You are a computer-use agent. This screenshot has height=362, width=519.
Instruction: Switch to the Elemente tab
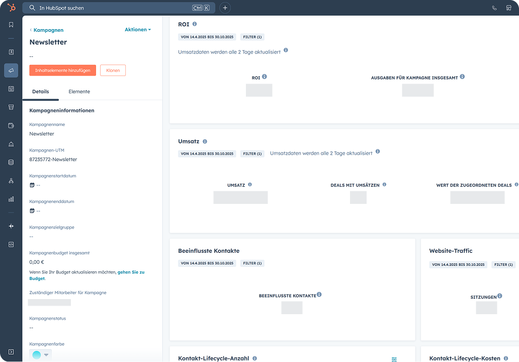click(x=79, y=92)
